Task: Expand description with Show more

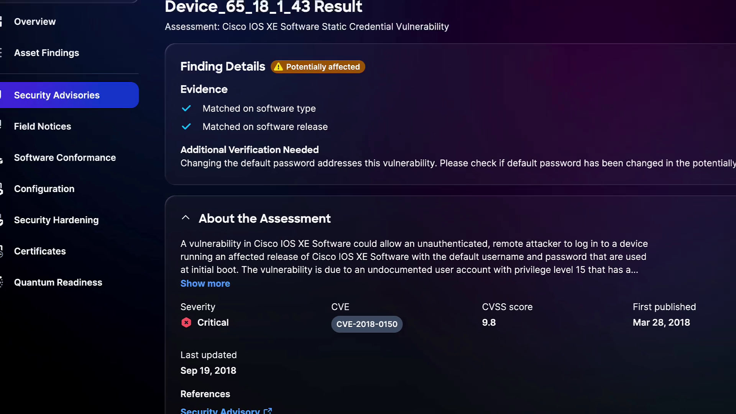Action: (x=205, y=284)
